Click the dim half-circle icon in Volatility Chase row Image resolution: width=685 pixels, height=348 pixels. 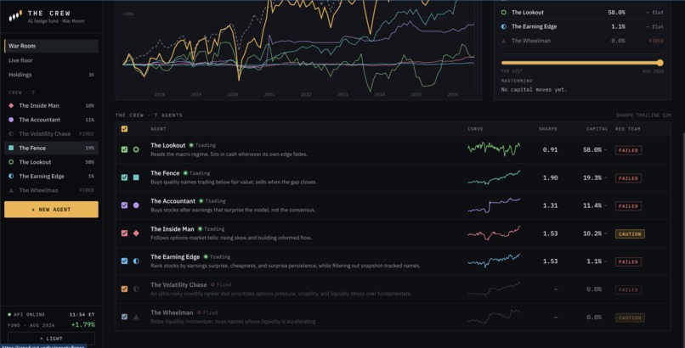136,289
